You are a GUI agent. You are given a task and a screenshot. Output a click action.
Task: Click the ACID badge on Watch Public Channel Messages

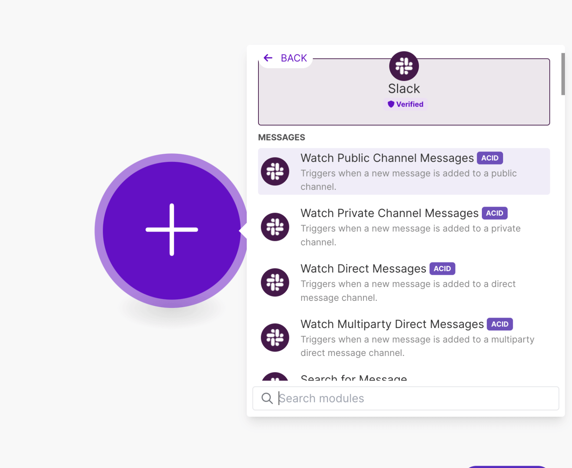click(x=490, y=158)
